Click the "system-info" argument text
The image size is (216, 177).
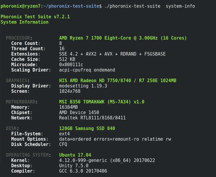180,6
